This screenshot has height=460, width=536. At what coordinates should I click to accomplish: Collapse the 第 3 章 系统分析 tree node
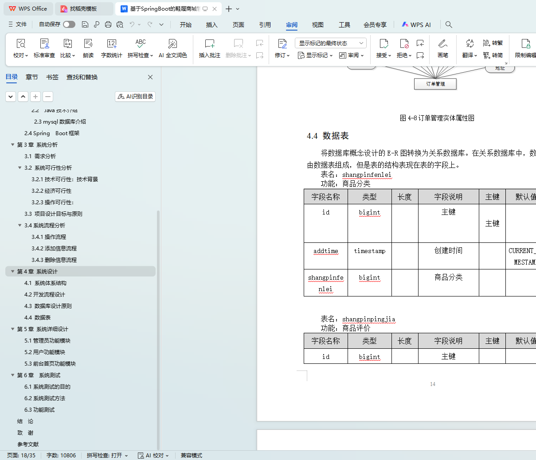pyautogui.click(x=13, y=145)
